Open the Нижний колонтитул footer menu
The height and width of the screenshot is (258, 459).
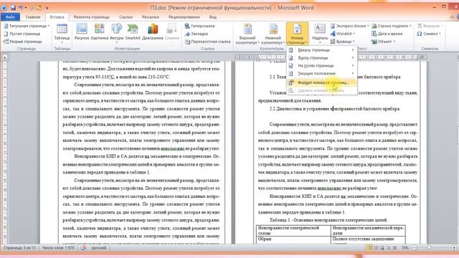click(x=273, y=34)
